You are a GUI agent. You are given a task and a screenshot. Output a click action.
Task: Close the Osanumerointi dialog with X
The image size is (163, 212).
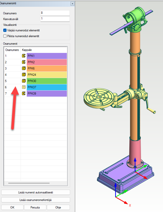pyautogui.click(x=72, y=4)
